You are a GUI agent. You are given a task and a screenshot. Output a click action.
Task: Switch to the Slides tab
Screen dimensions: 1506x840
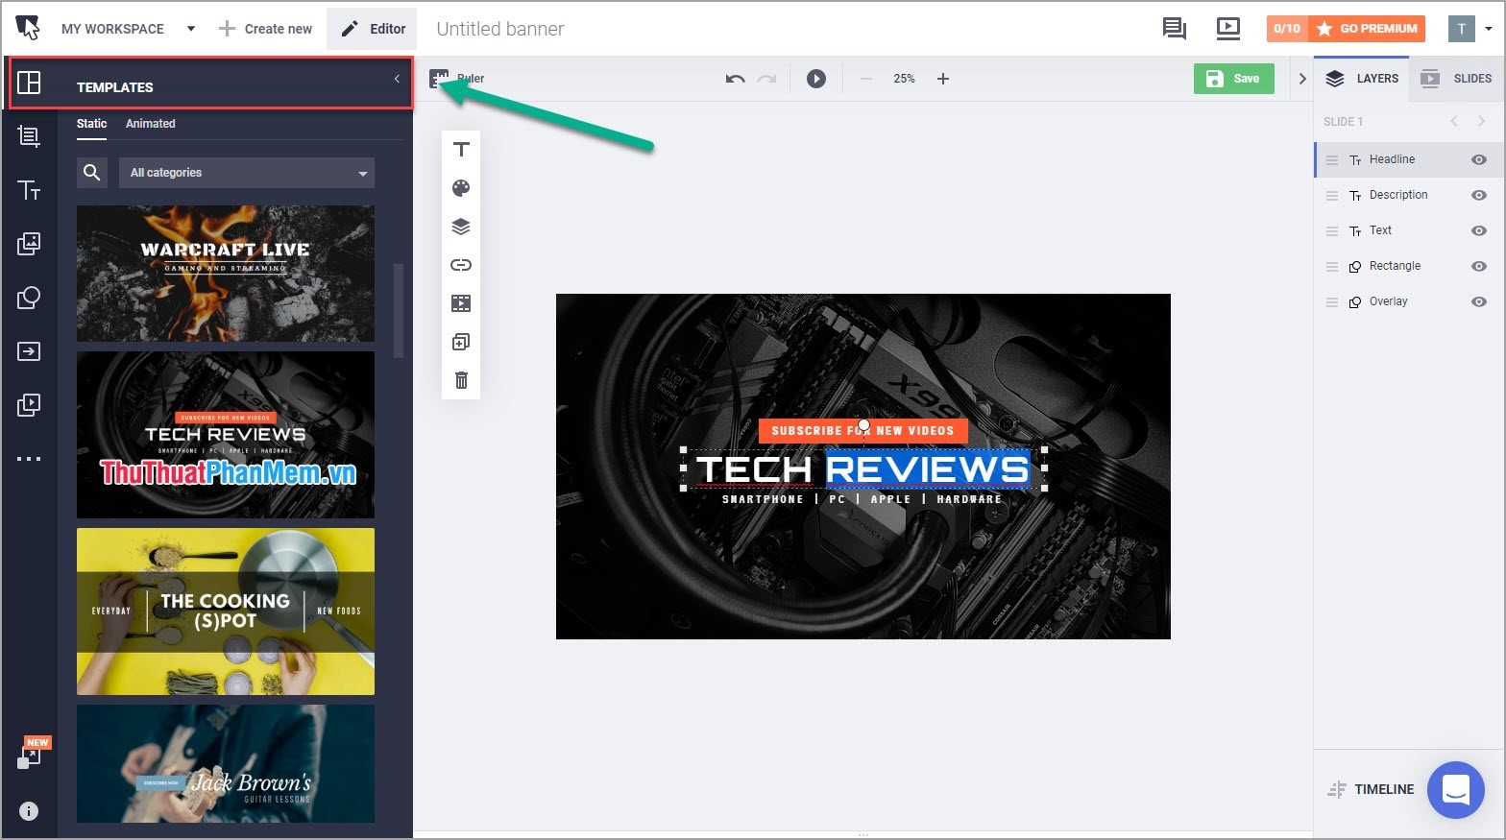coord(1457,79)
